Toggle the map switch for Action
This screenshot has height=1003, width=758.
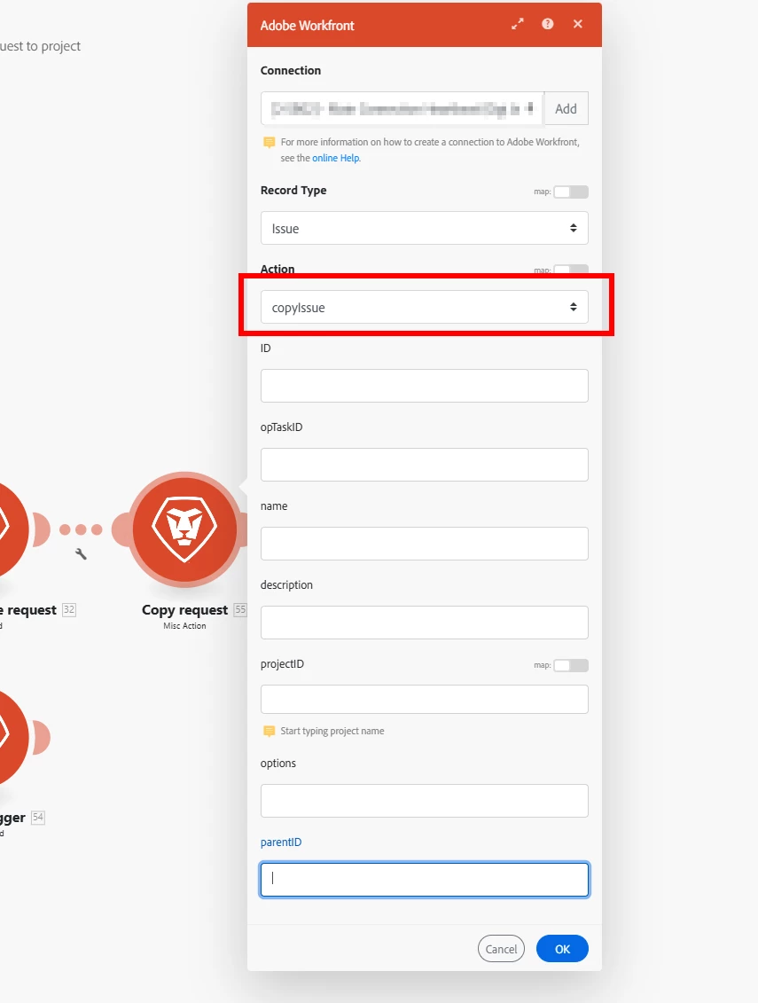tap(571, 270)
